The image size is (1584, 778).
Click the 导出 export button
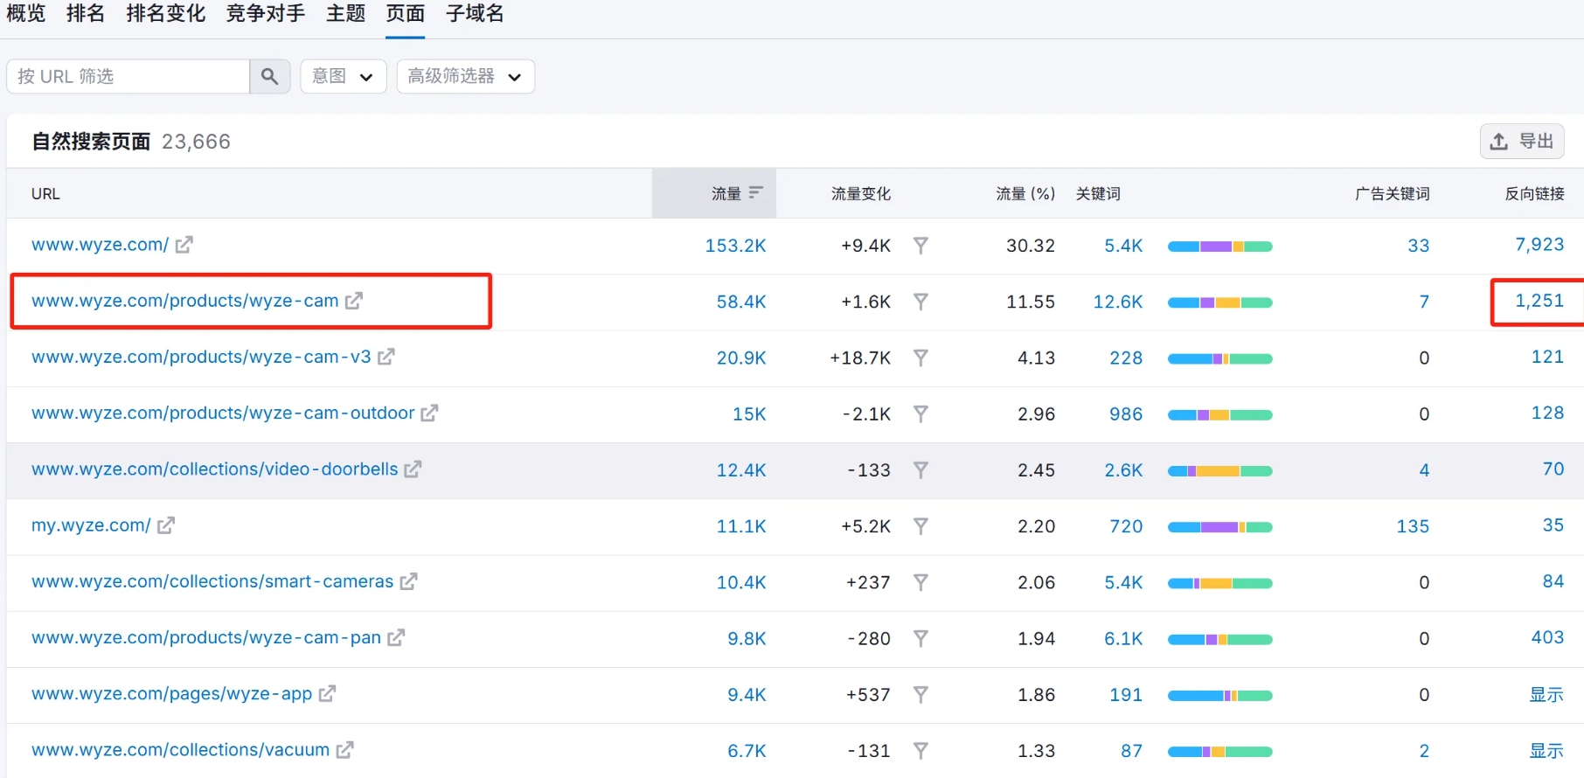[1522, 141]
